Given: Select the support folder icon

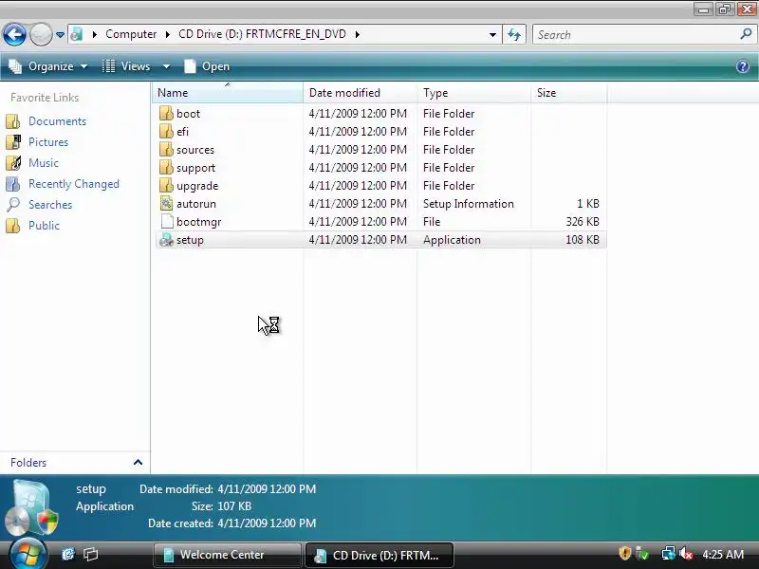Looking at the screenshot, I should (x=166, y=168).
